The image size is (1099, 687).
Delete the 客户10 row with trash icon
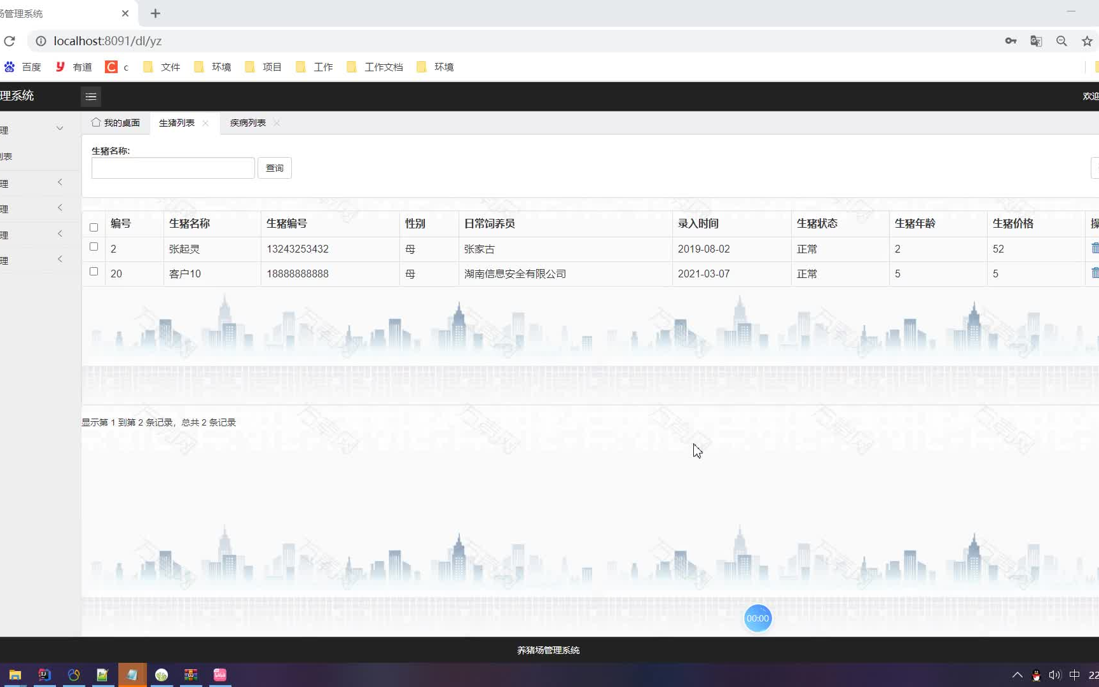click(1095, 273)
